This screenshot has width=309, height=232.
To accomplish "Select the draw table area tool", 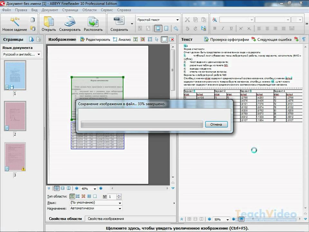I will pyautogui.click(x=150, y=39).
